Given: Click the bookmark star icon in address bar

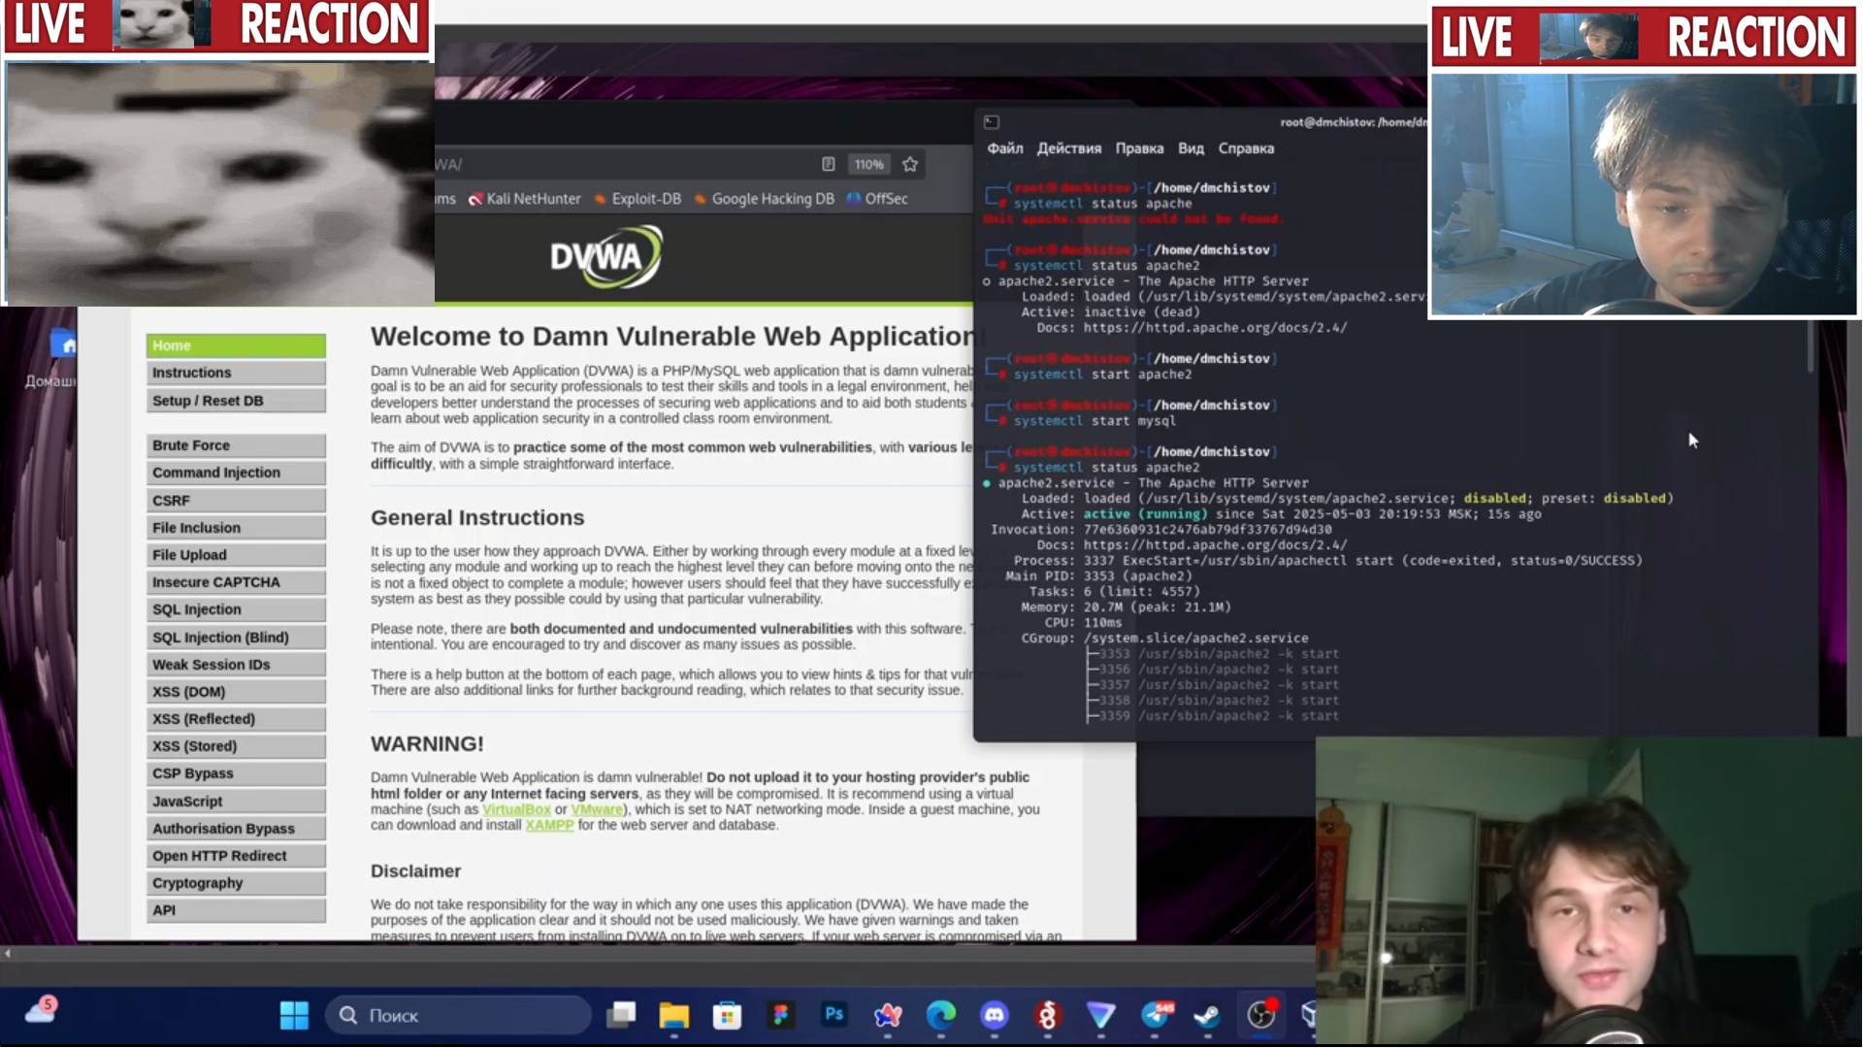Looking at the screenshot, I should coord(909,165).
